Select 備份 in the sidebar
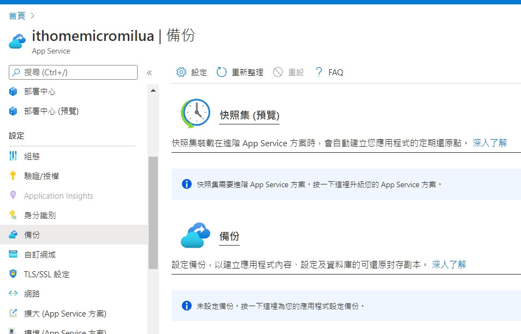This screenshot has height=334, width=521. tap(32, 235)
